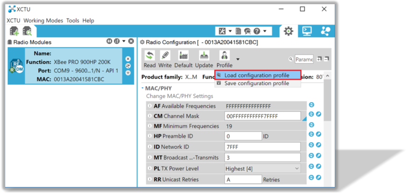Show info for HP Preamble ID

pyautogui.click(x=150, y=136)
